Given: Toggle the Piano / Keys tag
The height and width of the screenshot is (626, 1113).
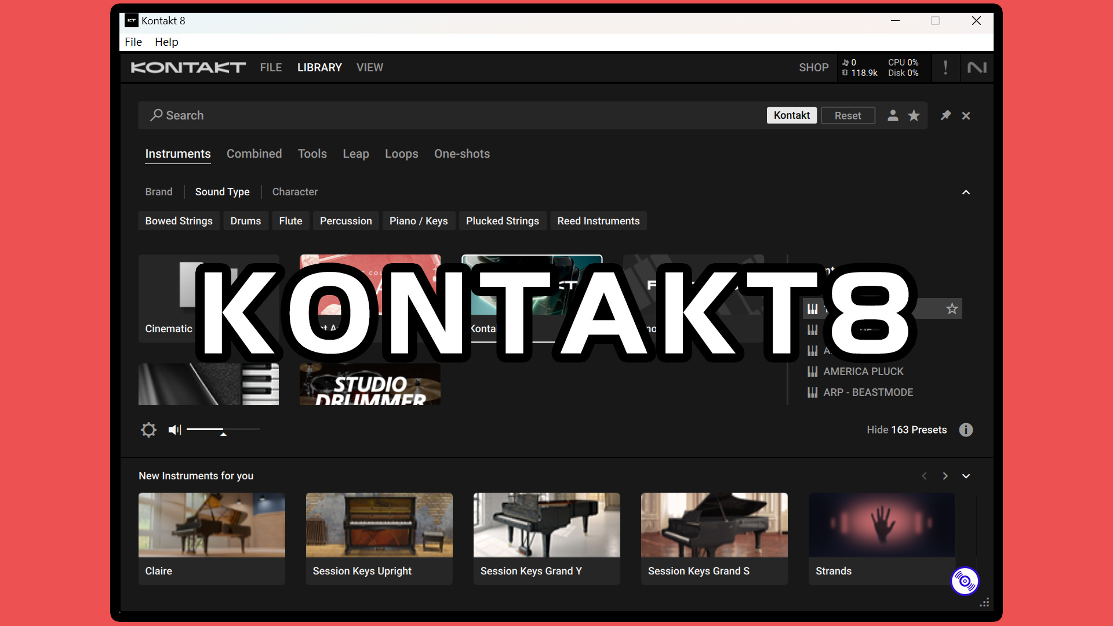Looking at the screenshot, I should click(x=419, y=221).
